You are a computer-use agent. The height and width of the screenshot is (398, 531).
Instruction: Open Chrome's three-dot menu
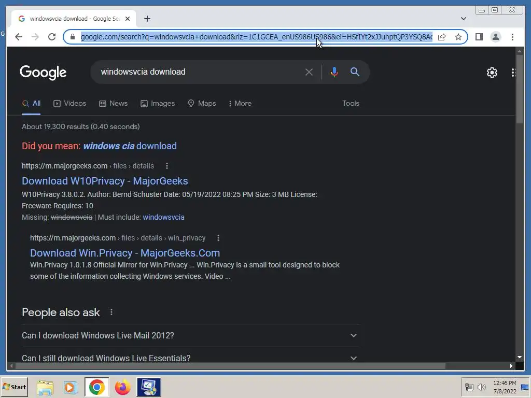[x=512, y=37]
